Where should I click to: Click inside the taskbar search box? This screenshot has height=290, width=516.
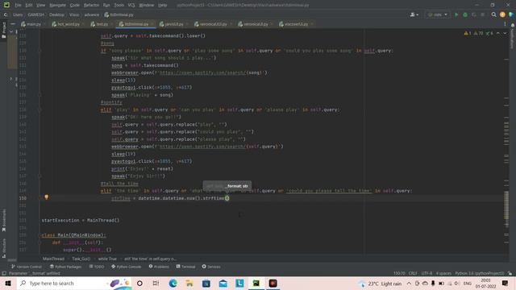74,284
